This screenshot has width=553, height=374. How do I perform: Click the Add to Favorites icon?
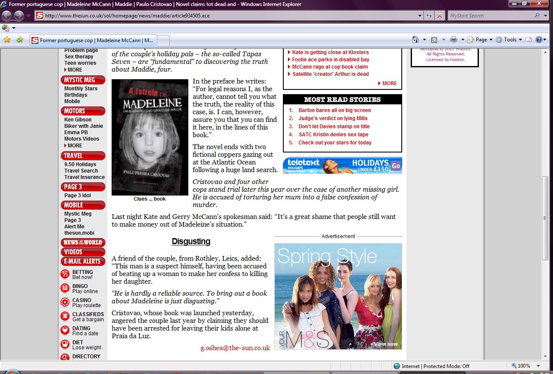coord(20,40)
